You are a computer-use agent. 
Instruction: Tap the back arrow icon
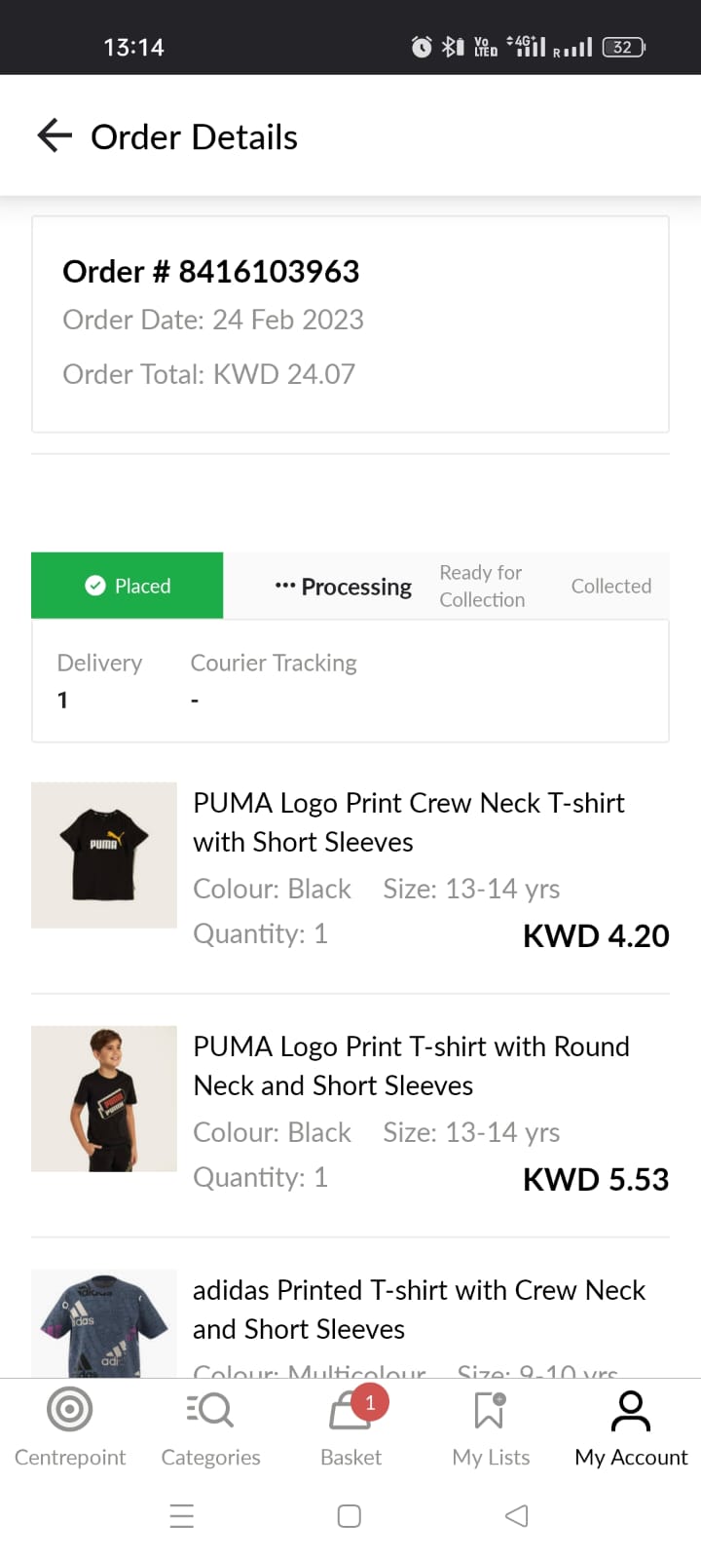[55, 135]
